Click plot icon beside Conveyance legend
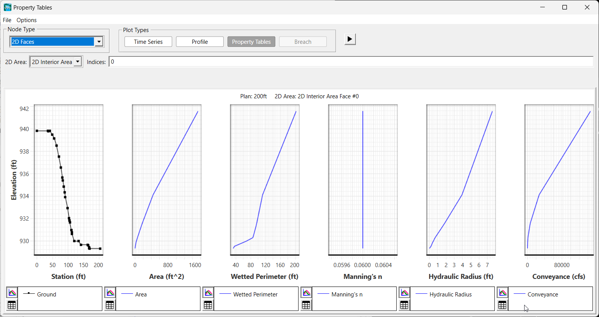Screen dimensions: 599x317 [x=503, y=293]
